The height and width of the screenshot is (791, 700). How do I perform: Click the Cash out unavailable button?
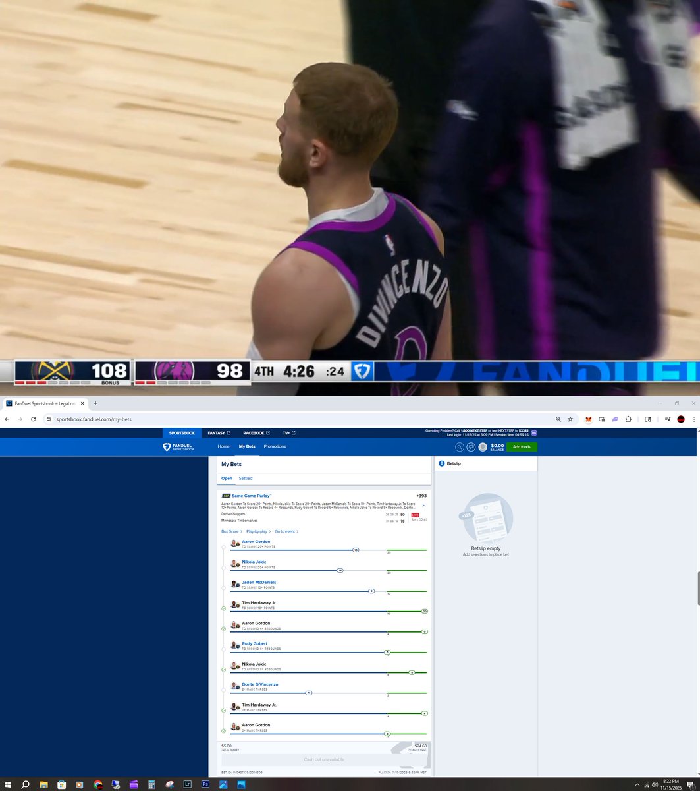point(324,759)
